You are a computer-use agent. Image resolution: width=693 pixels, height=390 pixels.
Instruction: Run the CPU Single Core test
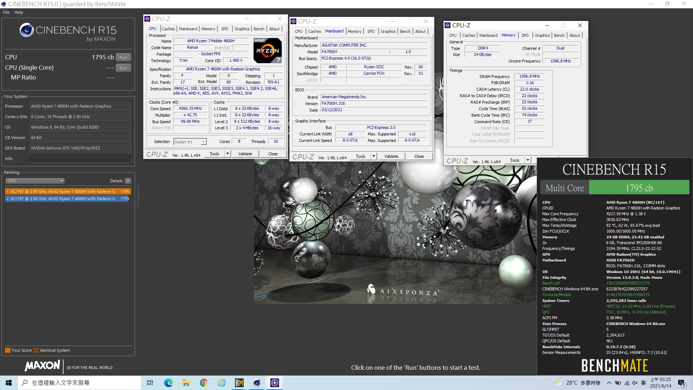[x=123, y=68]
